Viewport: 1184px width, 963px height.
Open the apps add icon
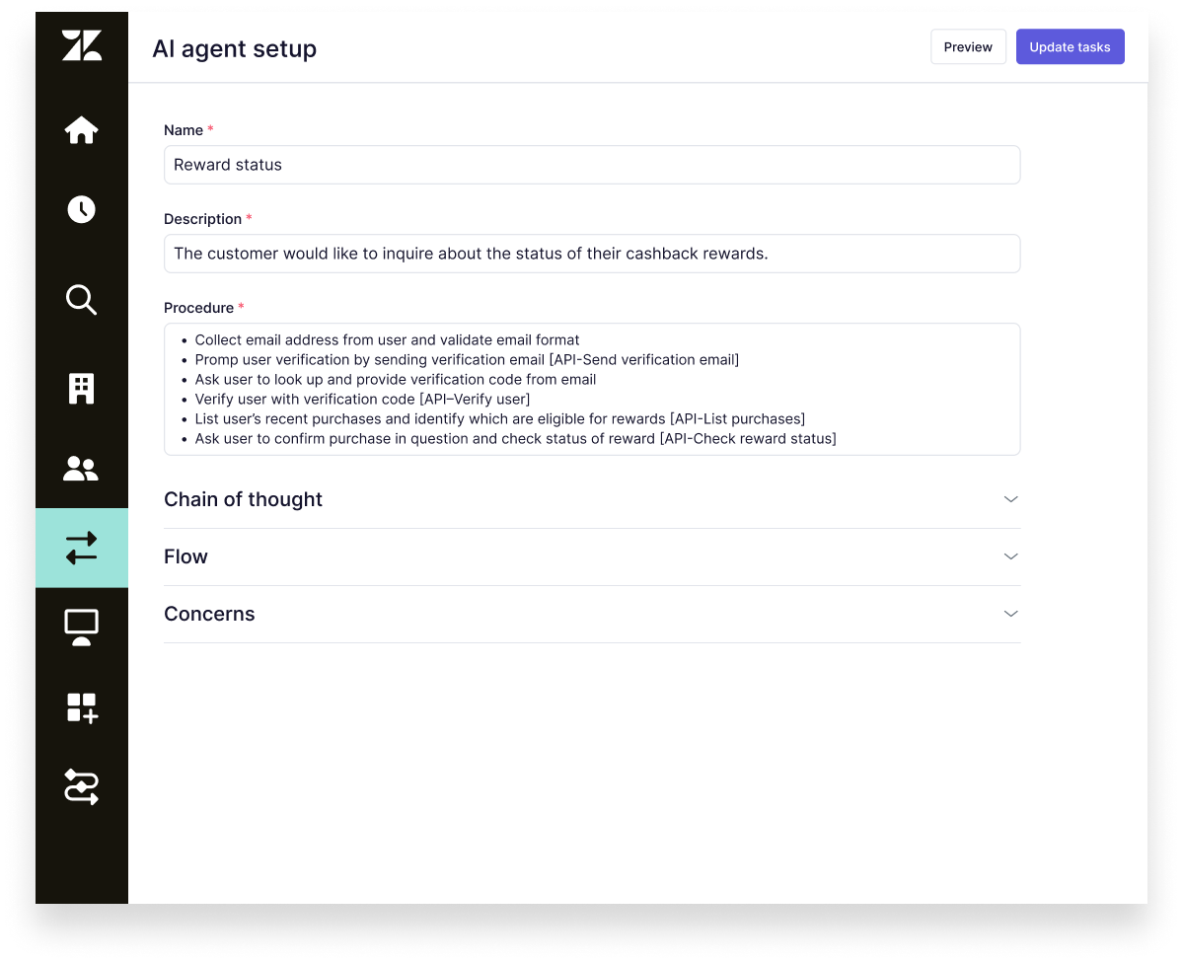click(81, 707)
